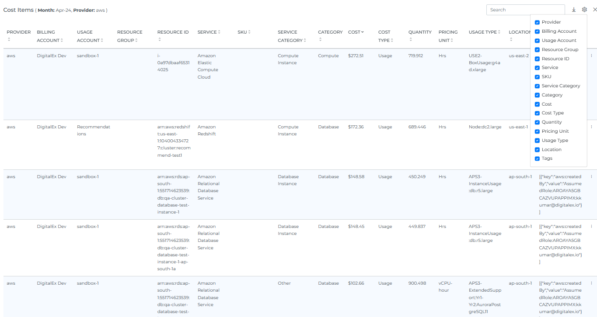
Task: Open kebab menu for the $102.66 row
Action: (591, 283)
